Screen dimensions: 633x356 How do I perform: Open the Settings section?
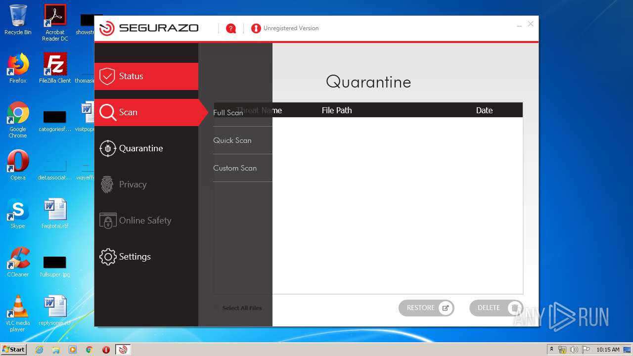pos(146,257)
